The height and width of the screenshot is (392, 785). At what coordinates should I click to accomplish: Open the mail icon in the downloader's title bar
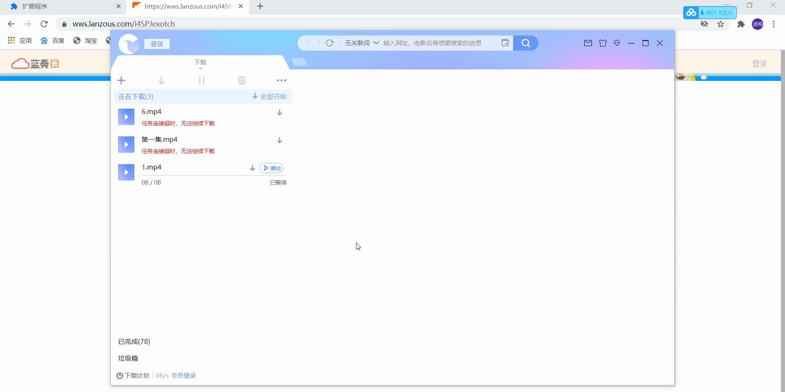588,43
